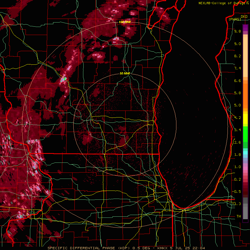Click the DKD units label above color scale
The image size is (250, 250).
pyautogui.click(x=244, y=17)
